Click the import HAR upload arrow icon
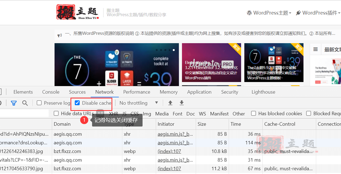The height and width of the screenshot is (174, 341). 170,103
